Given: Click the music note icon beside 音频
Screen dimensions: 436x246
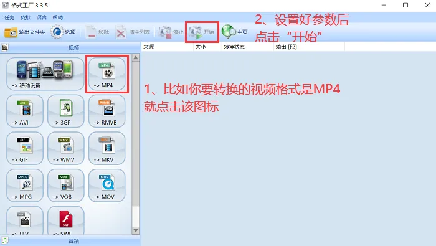Looking at the screenshot, I should [5, 240].
